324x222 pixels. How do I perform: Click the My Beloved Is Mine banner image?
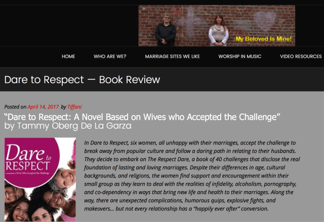point(217,26)
